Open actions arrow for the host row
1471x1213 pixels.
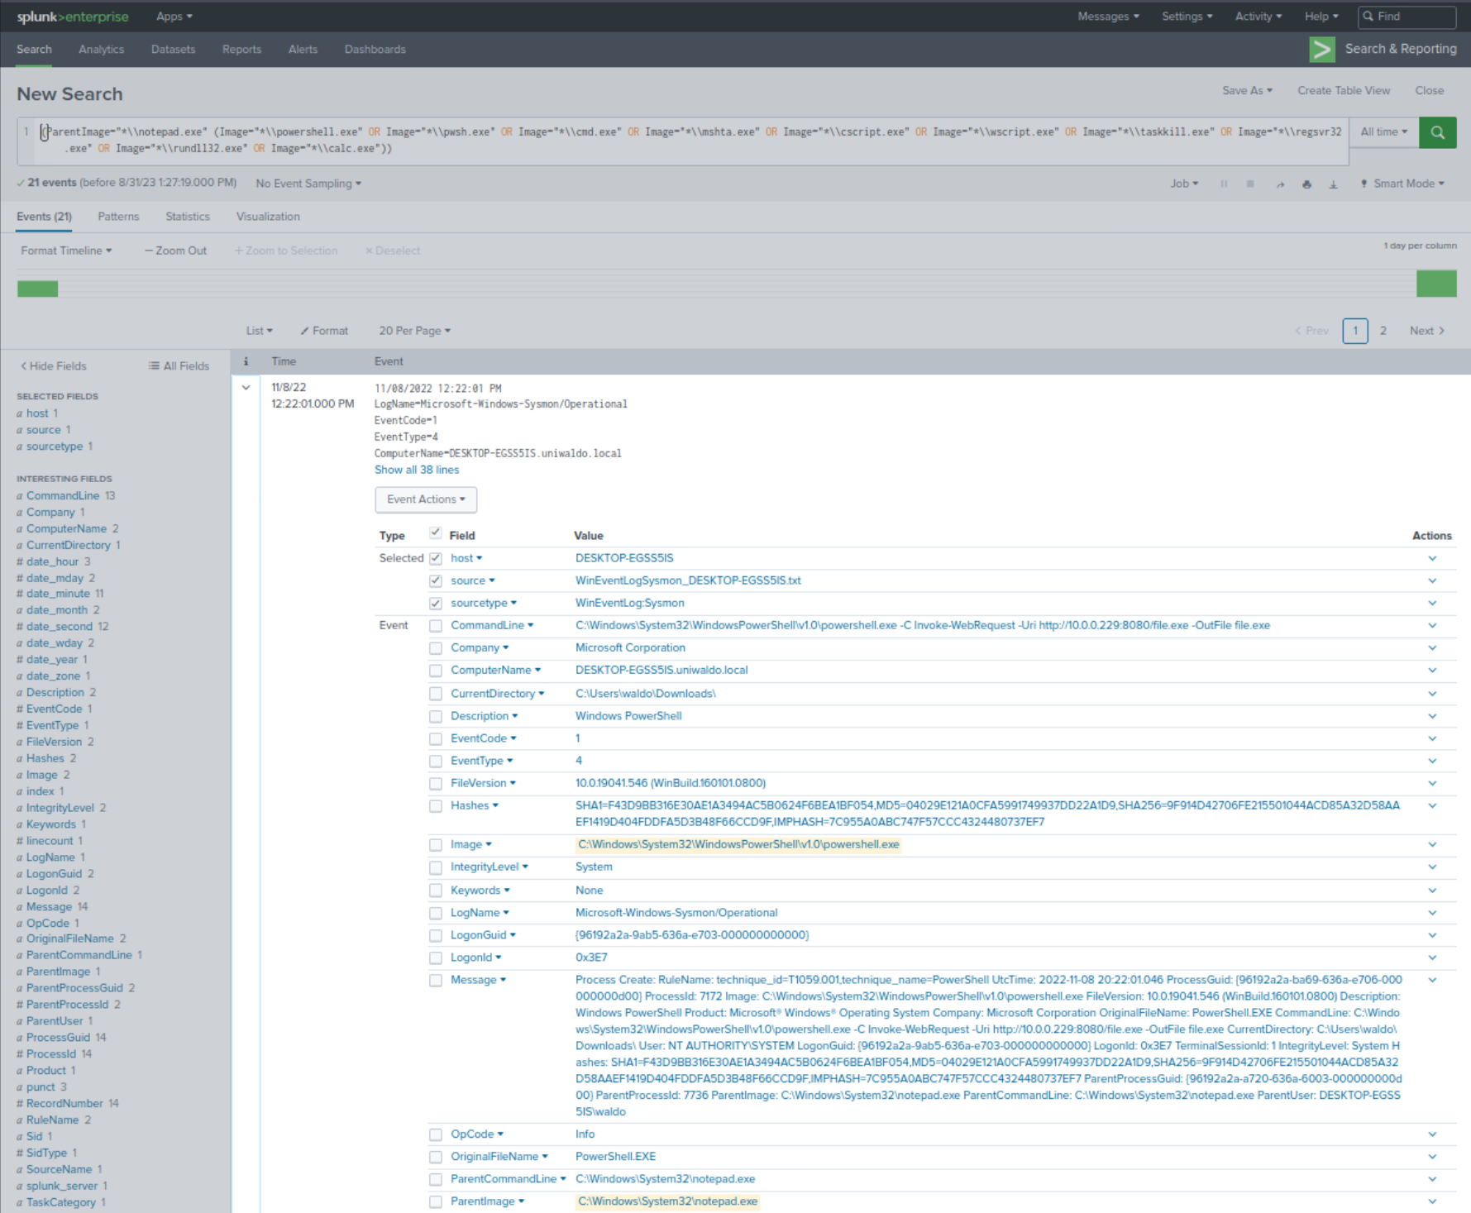tap(1432, 558)
